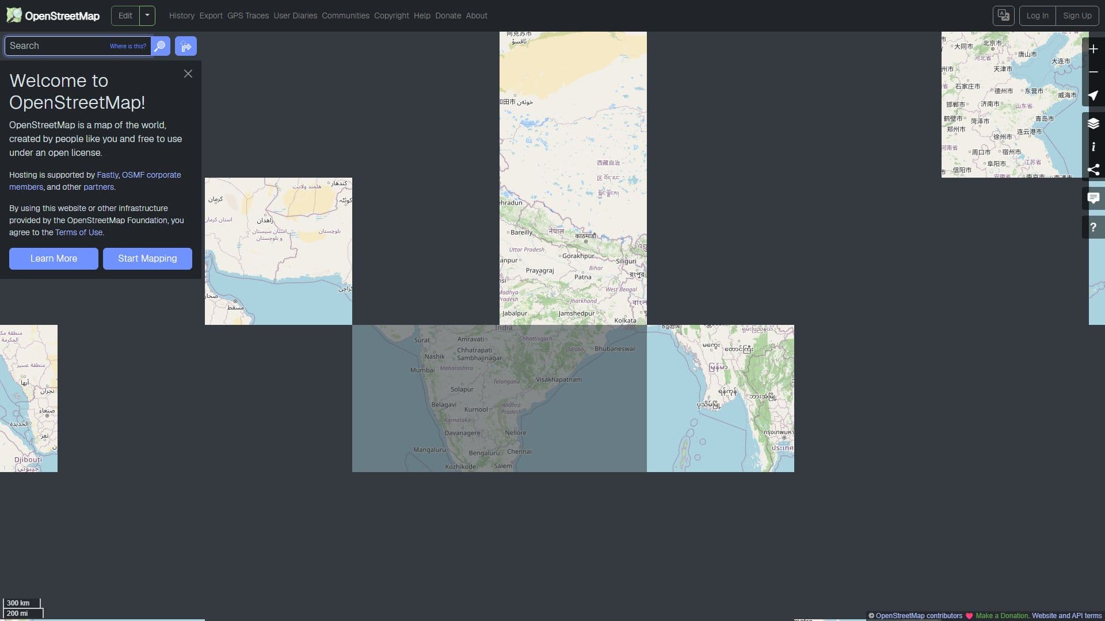Image resolution: width=1105 pixels, height=621 pixels.
Task: Click the Nashik city label
Action: coord(435,356)
